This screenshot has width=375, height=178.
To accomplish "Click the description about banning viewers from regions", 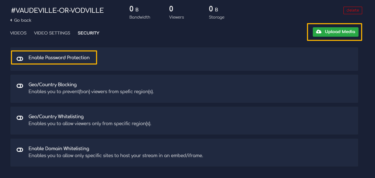I will (x=91, y=92).
